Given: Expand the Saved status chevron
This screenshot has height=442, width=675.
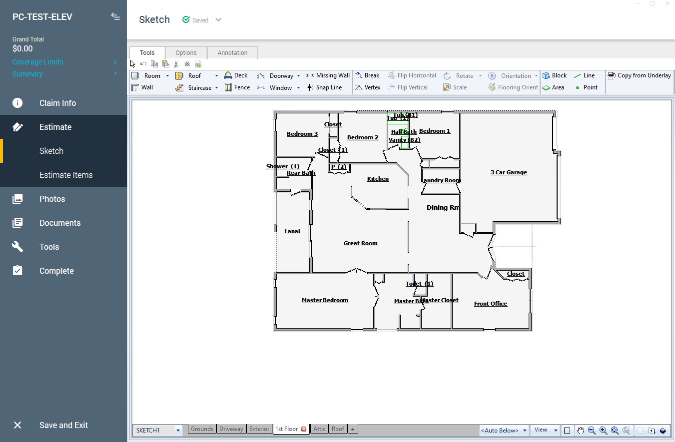Looking at the screenshot, I should click(x=218, y=20).
